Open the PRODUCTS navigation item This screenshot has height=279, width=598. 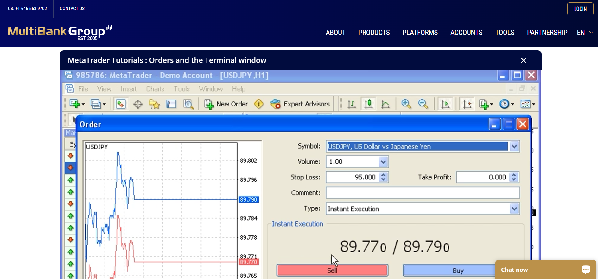[x=374, y=33]
